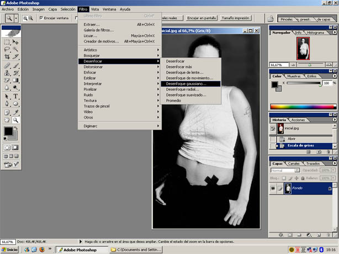Viewport: 339px width, 254px height.
Task: Select the Lasso tool
Action: (7, 49)
